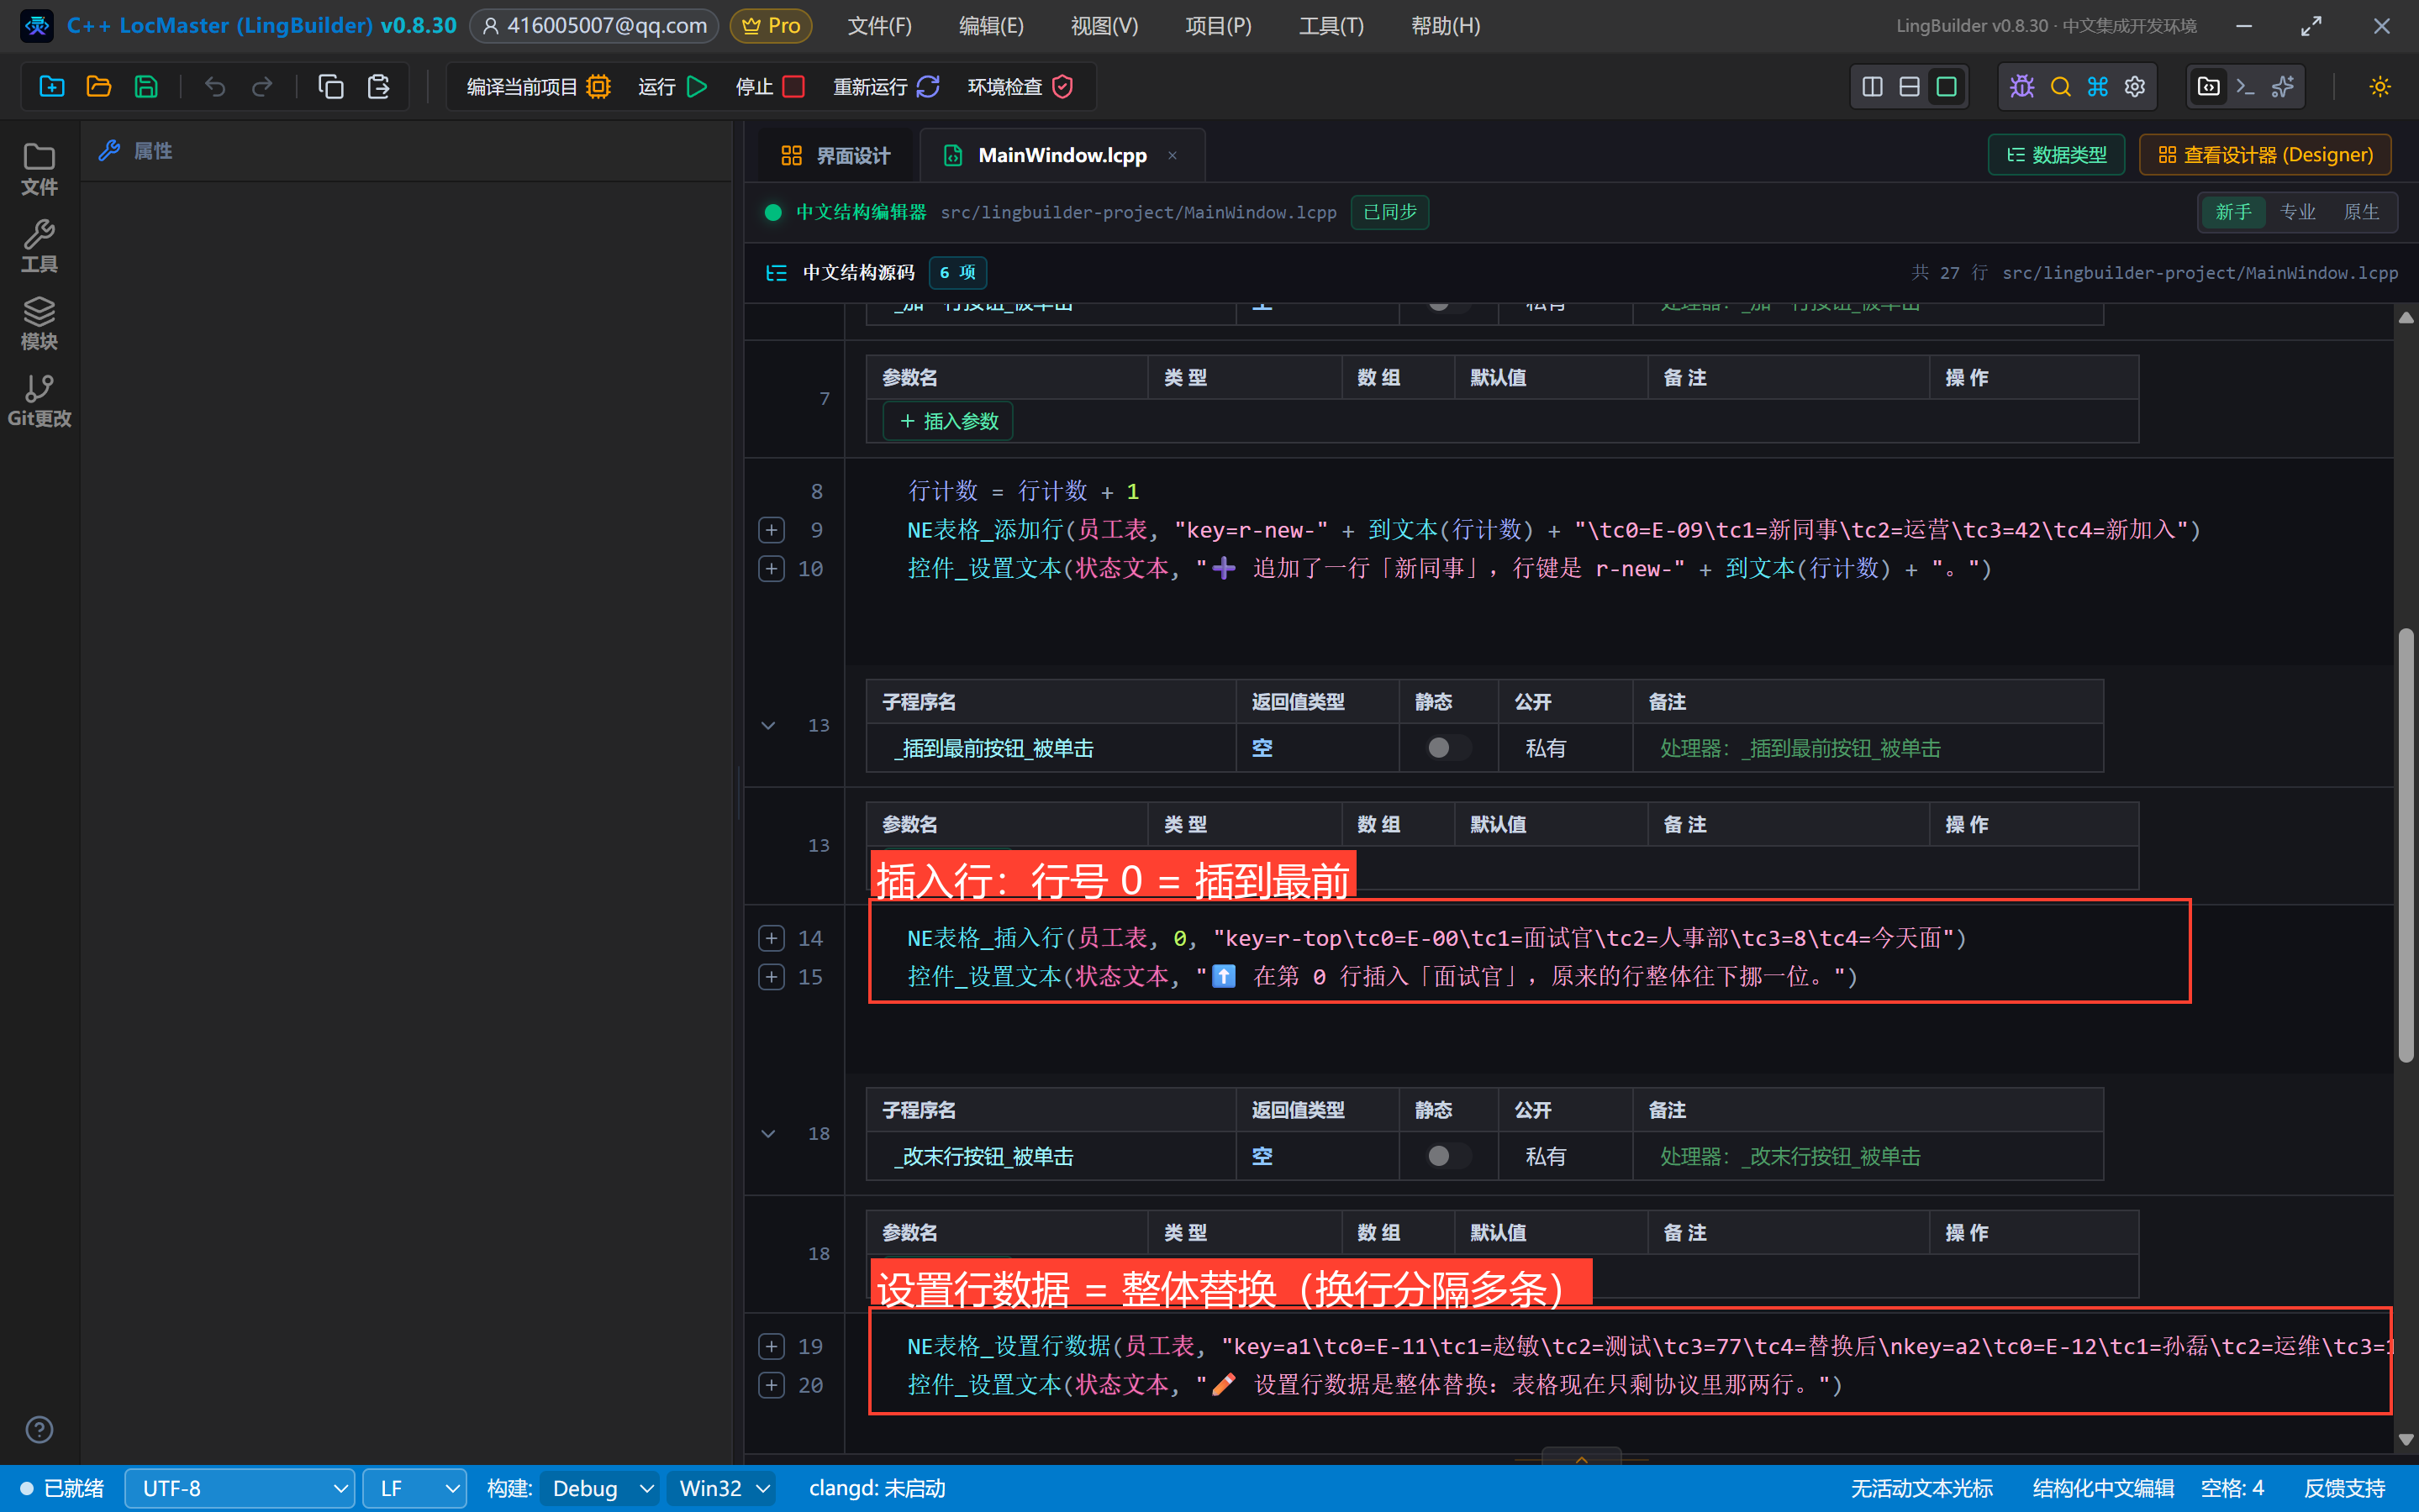Click the 重新运行 button
This screenshot has height=1512, width=2419.
pos(885,87)
